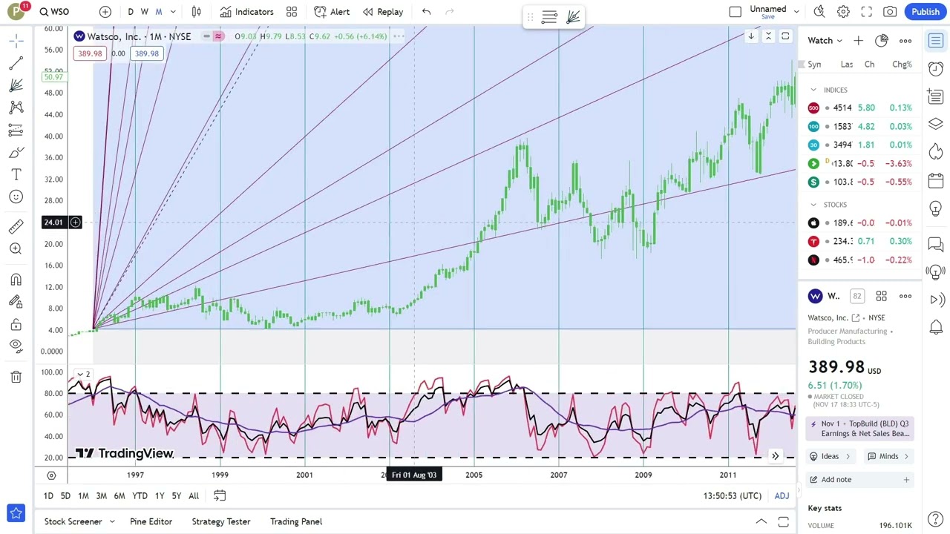Open the hotlists flame panel
950x534 pixels.
tap(936, 151)
